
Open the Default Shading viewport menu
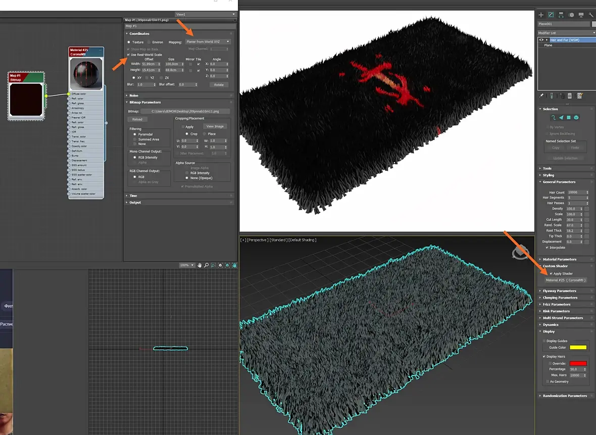pyautogui.click(x=302, y=240)
